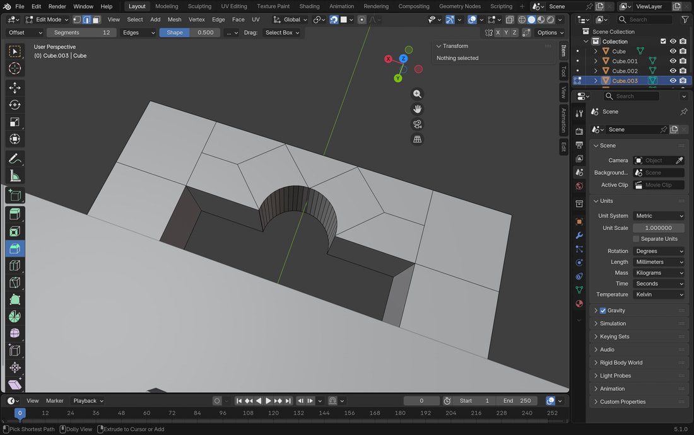Uncheck the Gravity checkbox

point(603,311)
